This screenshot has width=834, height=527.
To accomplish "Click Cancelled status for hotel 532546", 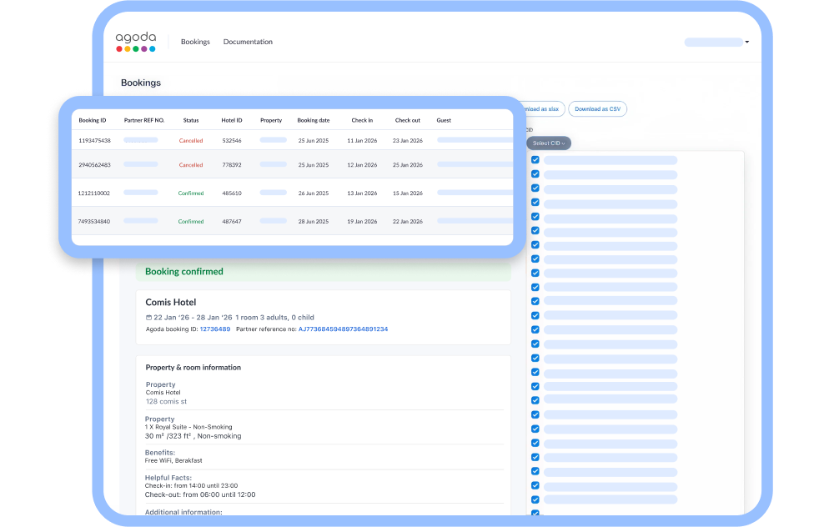I will click(191, 140).
